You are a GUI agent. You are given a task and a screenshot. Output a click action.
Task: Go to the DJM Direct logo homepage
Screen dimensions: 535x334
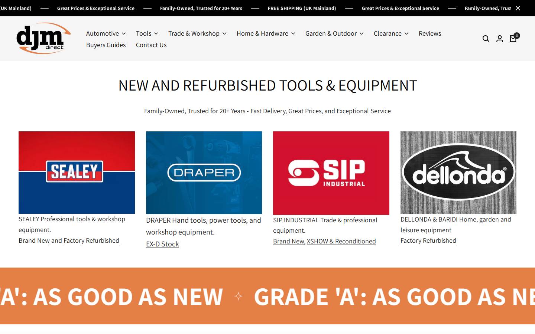point(44,38)
